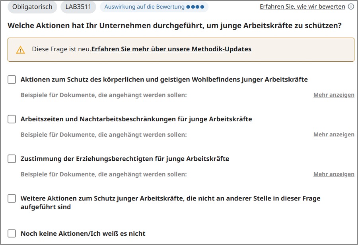Open the 'Erfahren Sie, wie wir bewerten' link

(302, 7)
